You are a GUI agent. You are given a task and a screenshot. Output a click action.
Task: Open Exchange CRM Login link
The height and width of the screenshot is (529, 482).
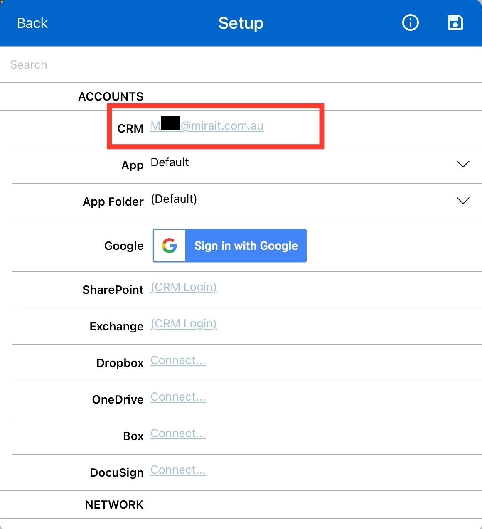[x=184, y=324]
